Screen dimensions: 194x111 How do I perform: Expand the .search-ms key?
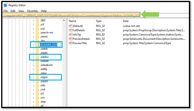33,33
